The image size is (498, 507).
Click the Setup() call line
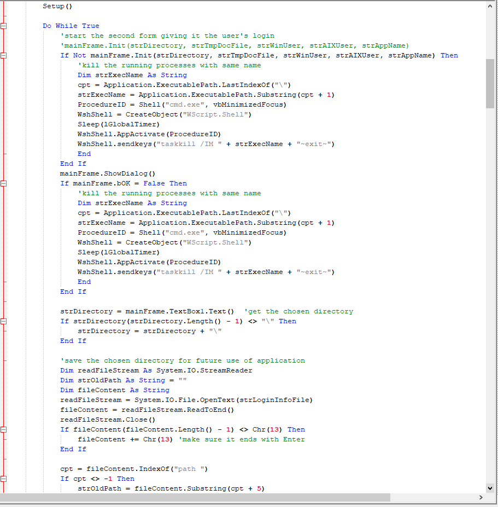(57, 6)
